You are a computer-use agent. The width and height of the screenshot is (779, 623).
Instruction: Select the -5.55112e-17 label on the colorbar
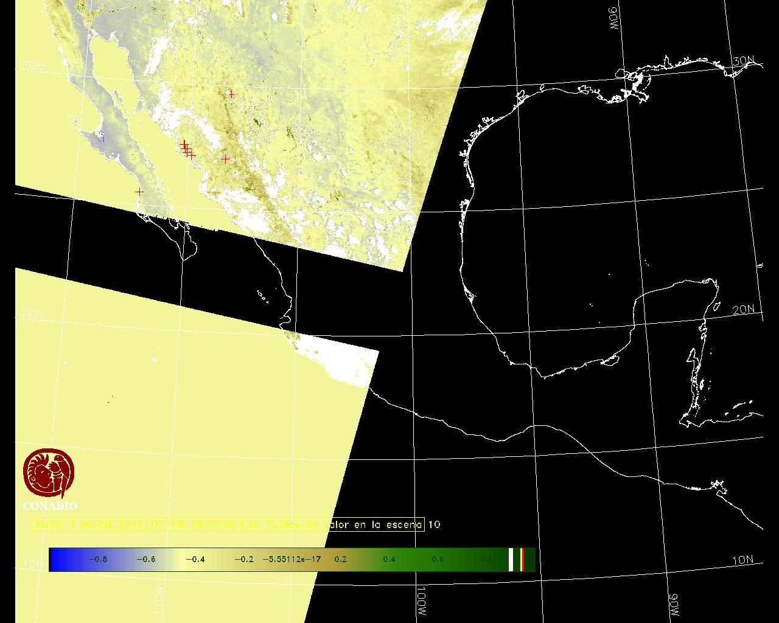(292, 559)
